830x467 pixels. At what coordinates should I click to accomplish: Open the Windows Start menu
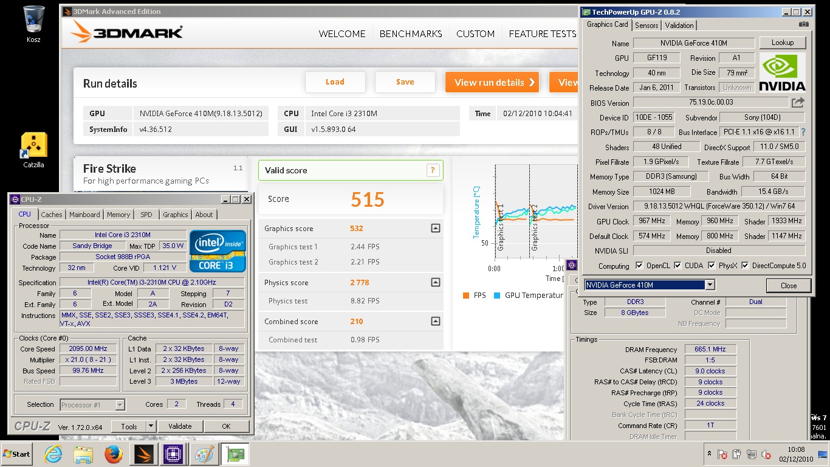tap(17, 454)
